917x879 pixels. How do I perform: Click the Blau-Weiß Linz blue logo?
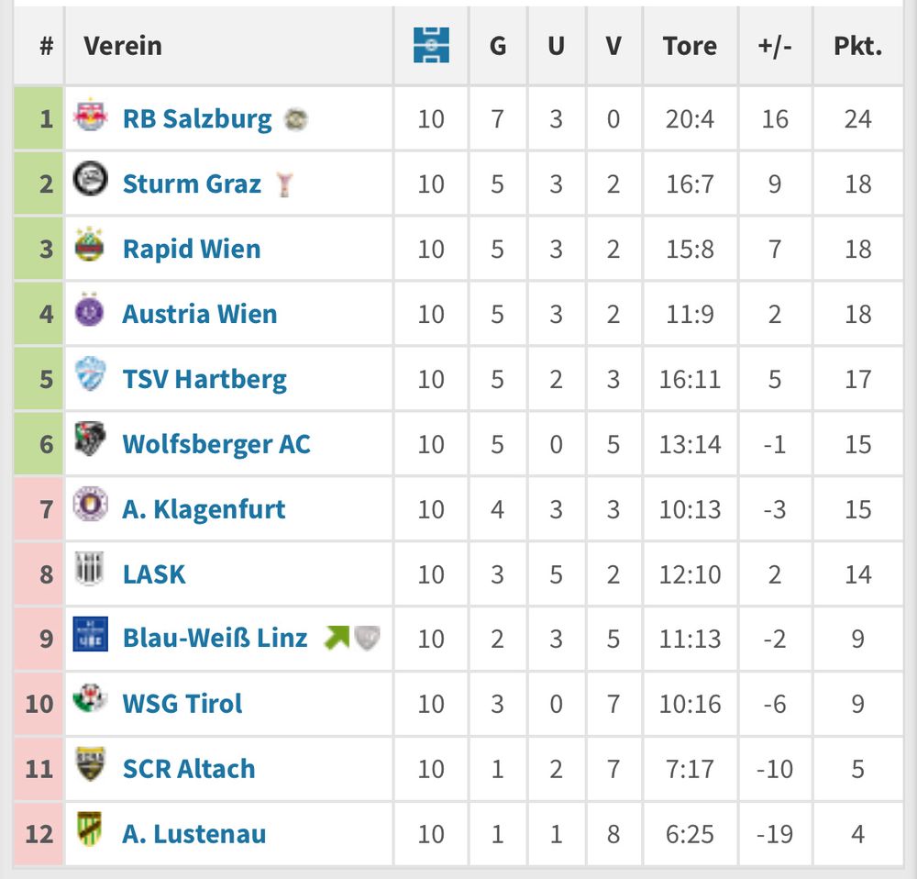[x=90, y=635]
